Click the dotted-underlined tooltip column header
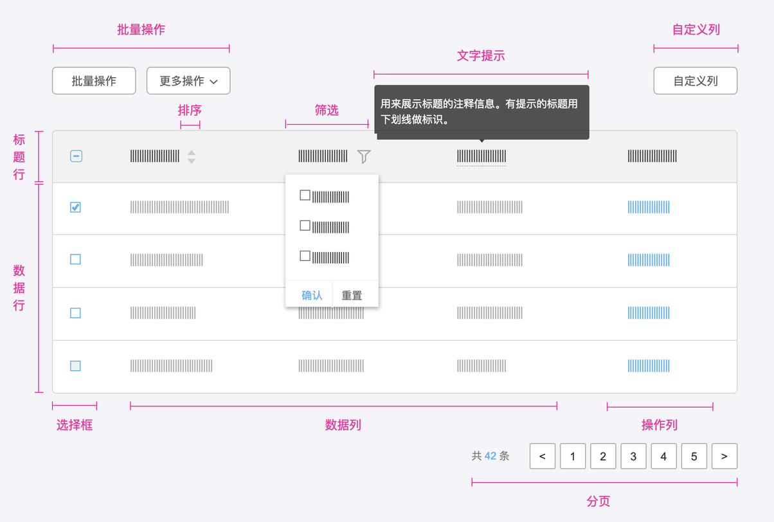 point(482,156)
